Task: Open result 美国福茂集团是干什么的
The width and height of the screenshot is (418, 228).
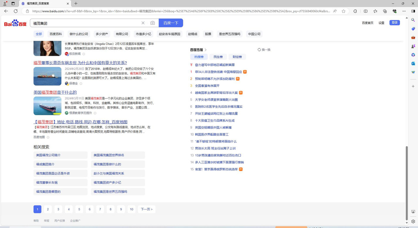Action: click(55, 92)
